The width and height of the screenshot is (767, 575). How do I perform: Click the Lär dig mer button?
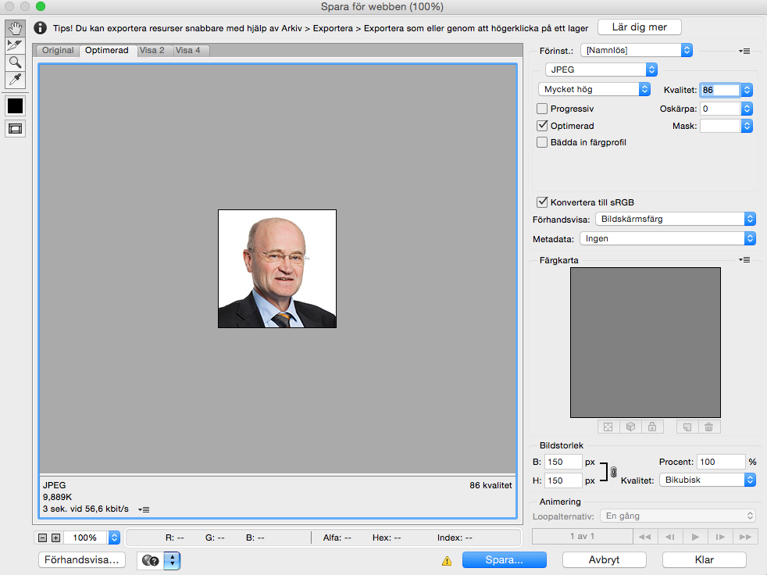640,27
